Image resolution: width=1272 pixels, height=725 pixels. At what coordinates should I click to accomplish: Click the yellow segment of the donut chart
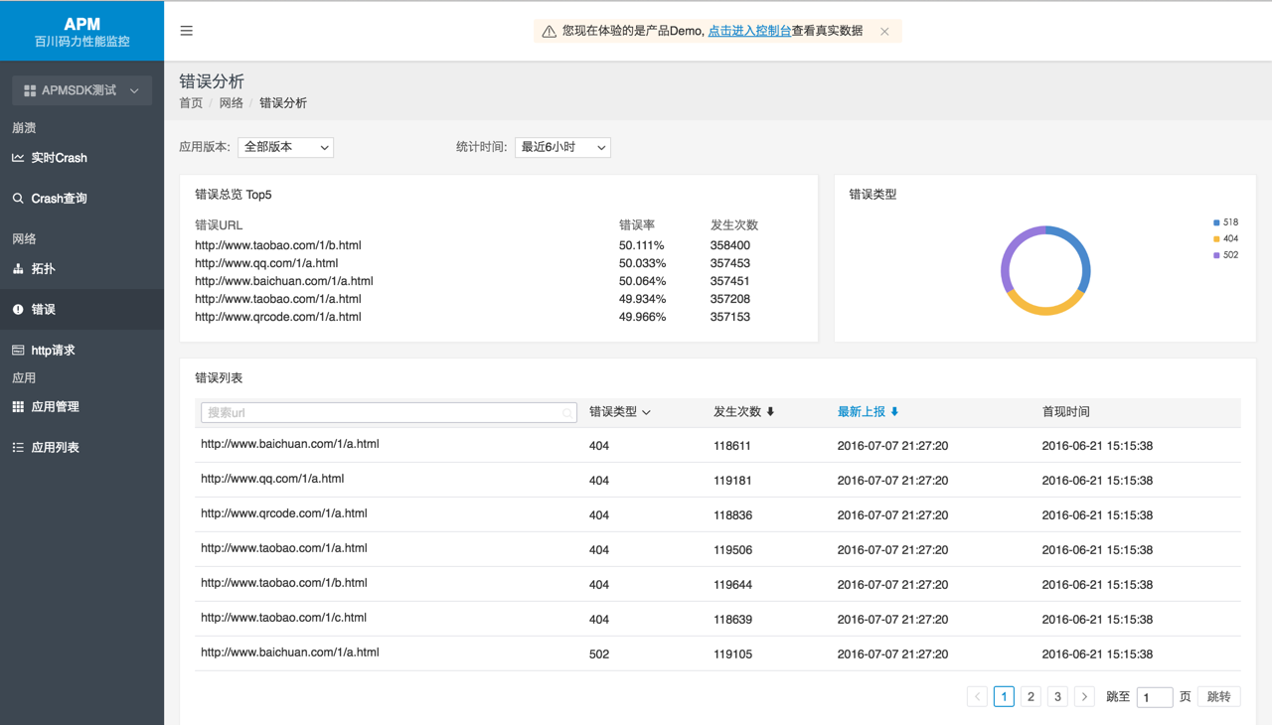[x=1045, y=310]
